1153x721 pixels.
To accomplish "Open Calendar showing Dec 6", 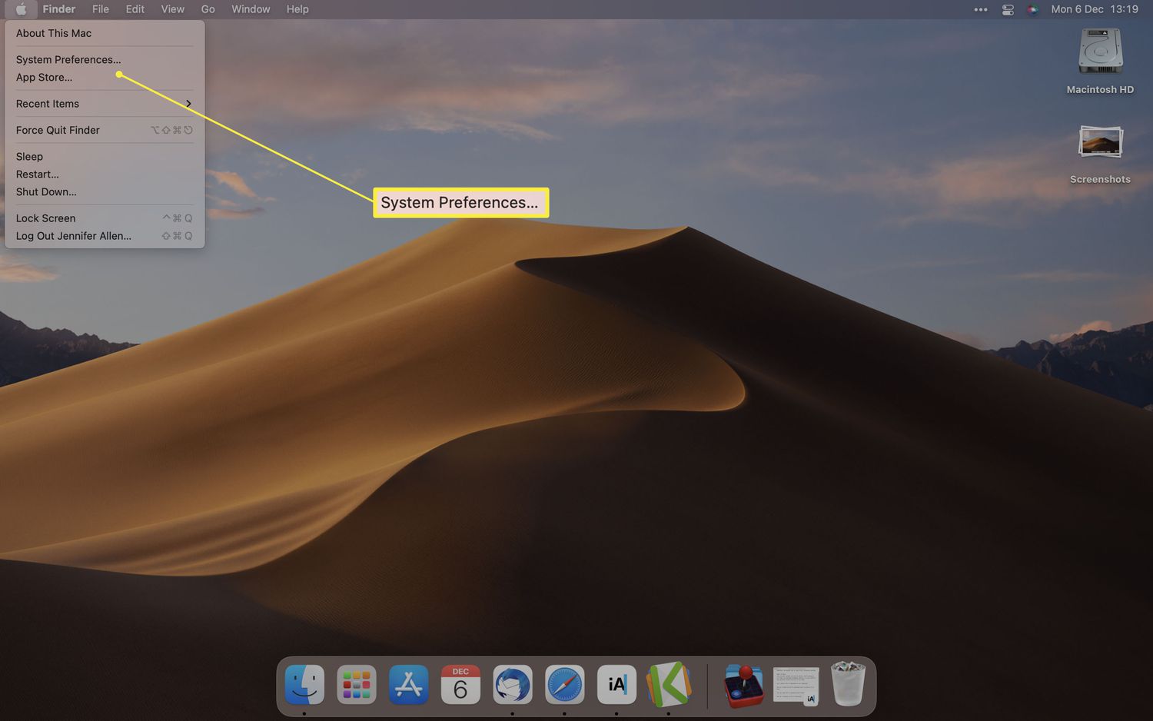I will click(460, 684).
